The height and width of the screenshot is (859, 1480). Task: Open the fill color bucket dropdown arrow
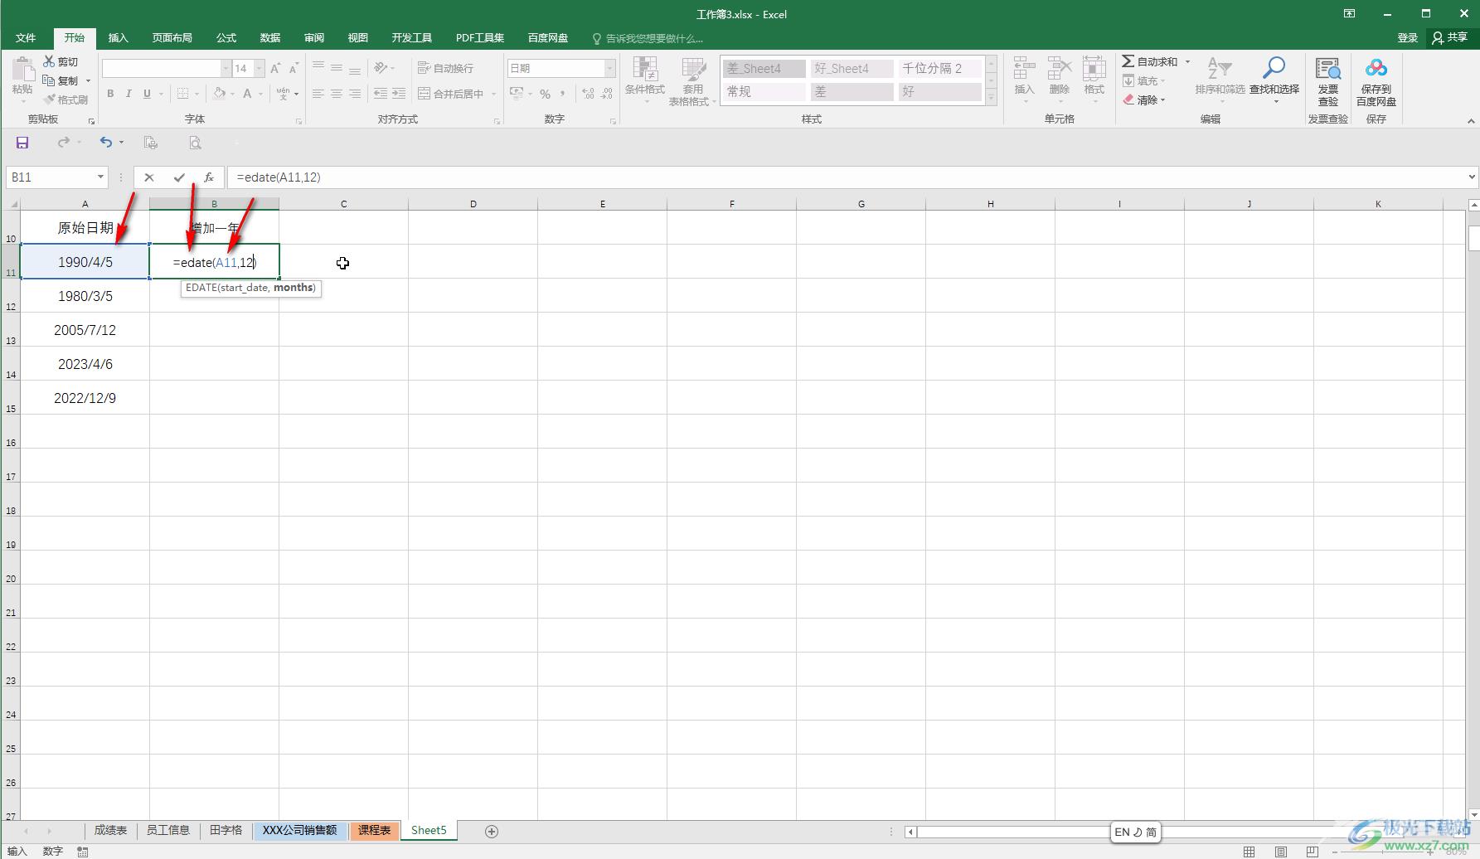(x=233, y=94)
